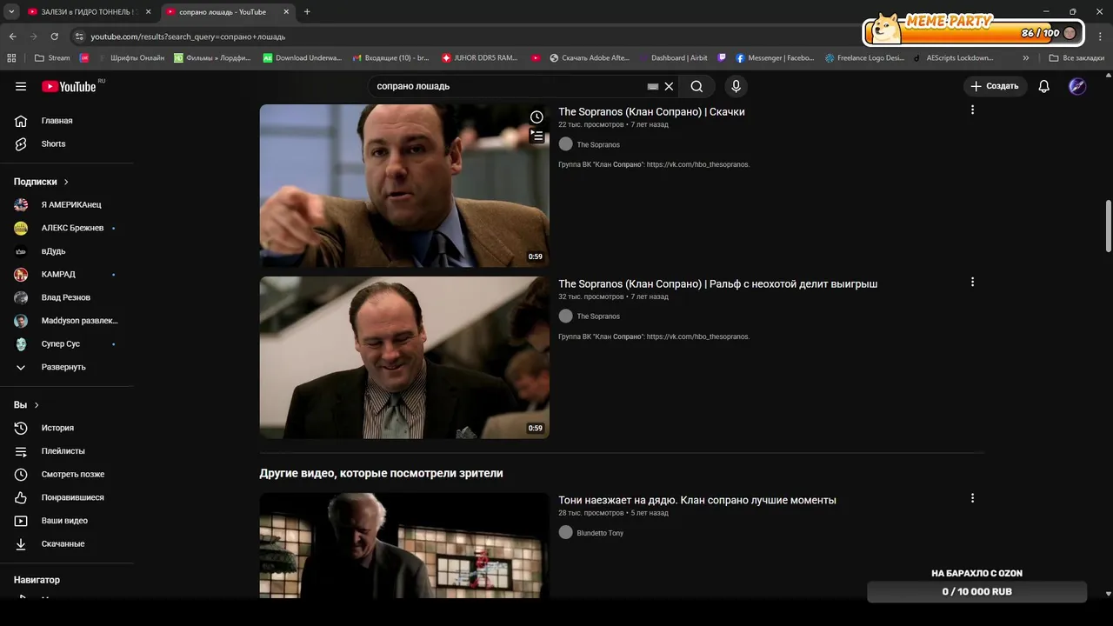Open the Download Underwa... bookmark

coord(302,58)
